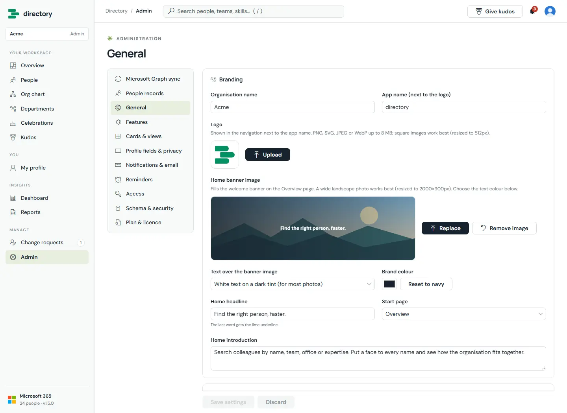
Task: Open notifications bell with badge
Action: 533,11
